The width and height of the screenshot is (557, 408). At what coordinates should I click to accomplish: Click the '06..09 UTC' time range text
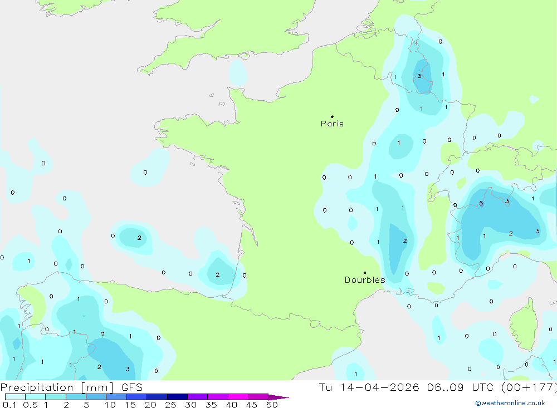[461, 387]
